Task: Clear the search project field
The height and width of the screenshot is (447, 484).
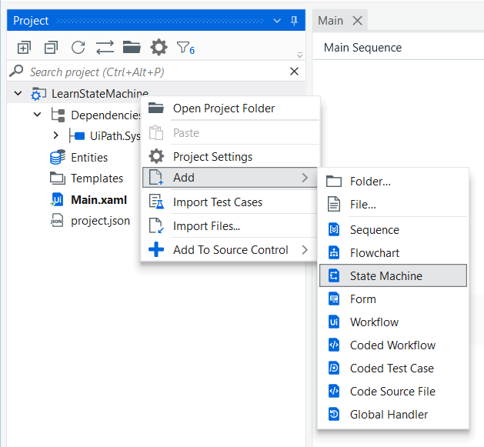Action: [x=294, y=72]
